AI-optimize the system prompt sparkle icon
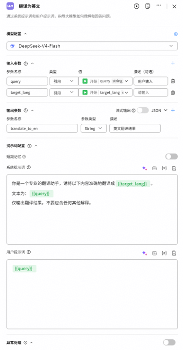The image size is (183, 350). (x=145, y=168)
